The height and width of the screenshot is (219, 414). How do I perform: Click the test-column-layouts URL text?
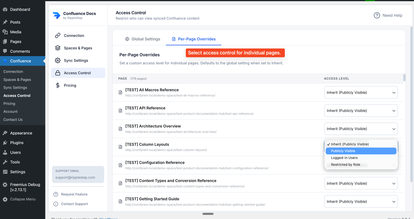point(166,150)
